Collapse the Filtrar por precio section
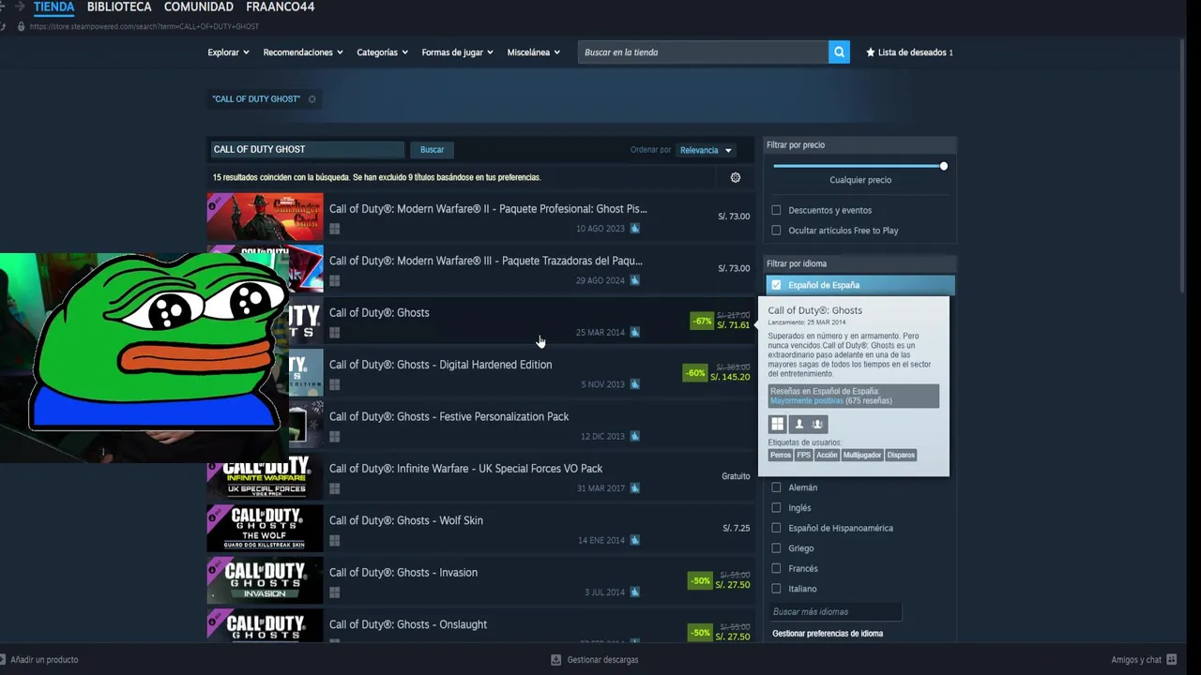The width and height of the screenshot is (1201, 675). pos(860,145)
